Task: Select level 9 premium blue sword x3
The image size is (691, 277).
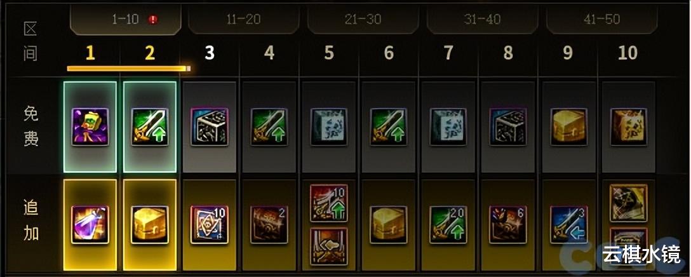Action: [x=568, y=224]
